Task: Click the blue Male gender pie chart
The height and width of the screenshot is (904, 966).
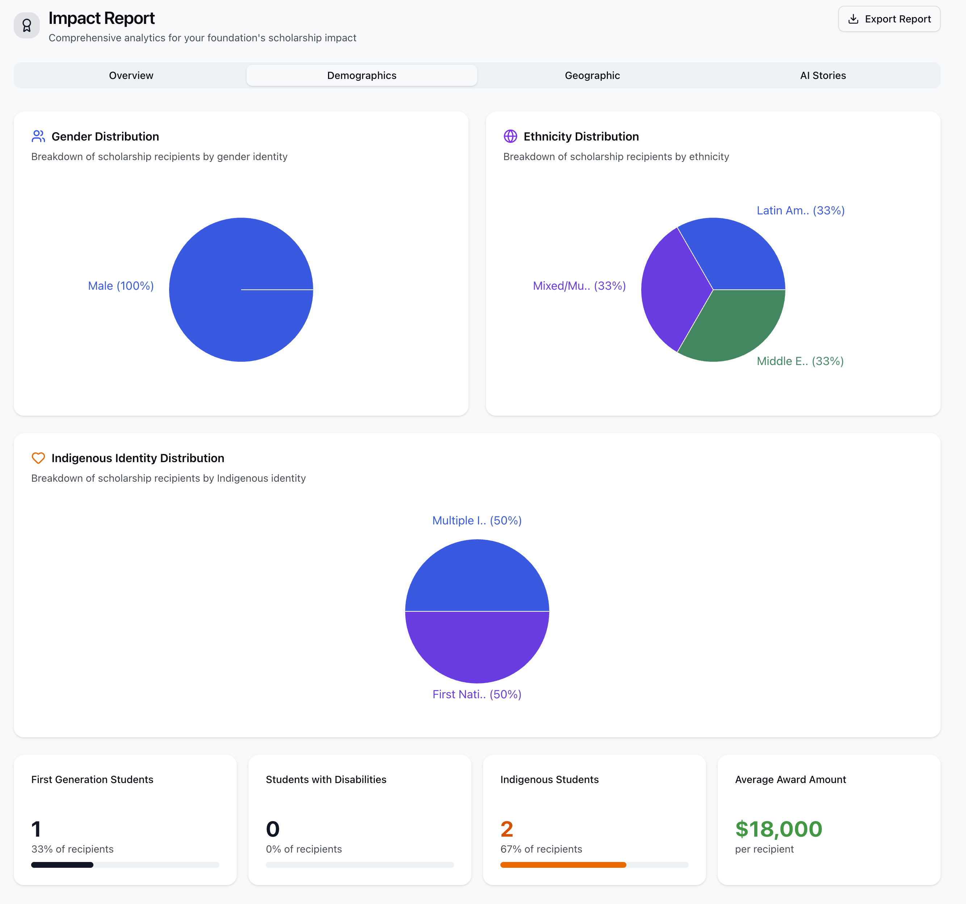Action: [241, 316]
